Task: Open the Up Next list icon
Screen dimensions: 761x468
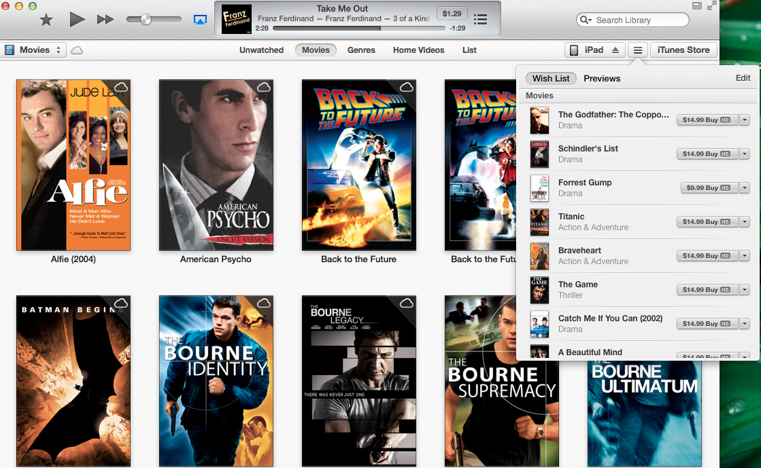Action: pyautogui.click(x=480, y=20)
